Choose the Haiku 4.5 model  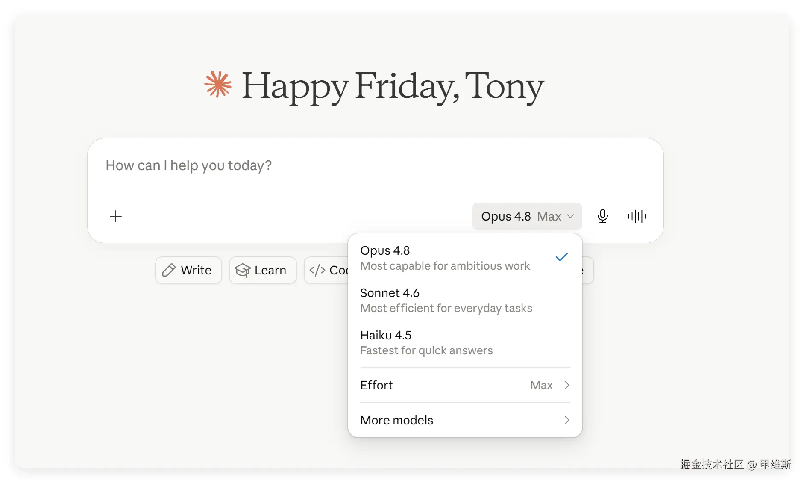point(465,342)
